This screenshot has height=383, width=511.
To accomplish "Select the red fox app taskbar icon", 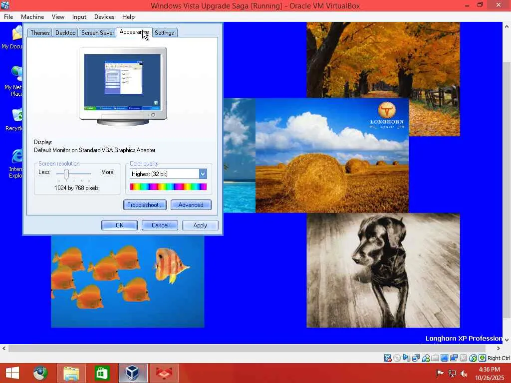I will point(164,373).
